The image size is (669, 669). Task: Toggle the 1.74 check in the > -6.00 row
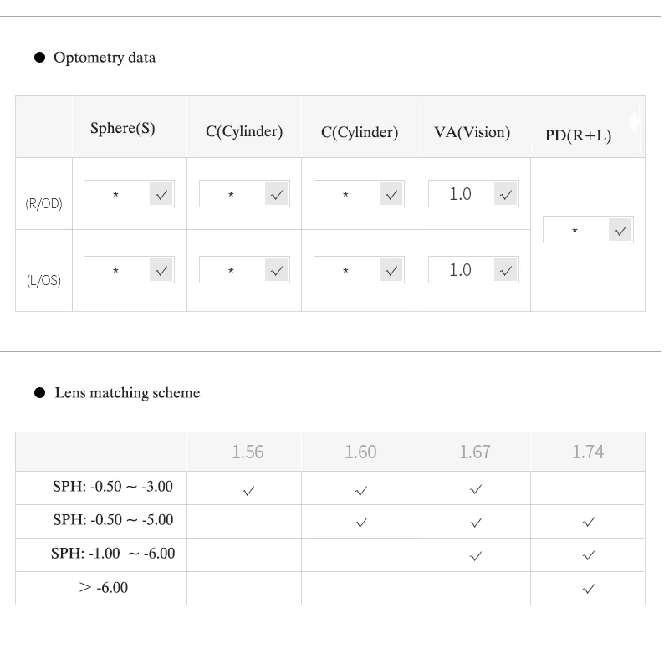(x=589, y=589)
